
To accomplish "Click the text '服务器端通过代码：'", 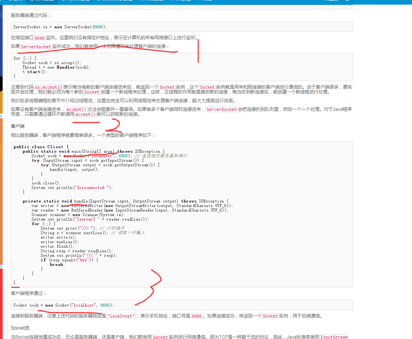I will tap(31, 15).
